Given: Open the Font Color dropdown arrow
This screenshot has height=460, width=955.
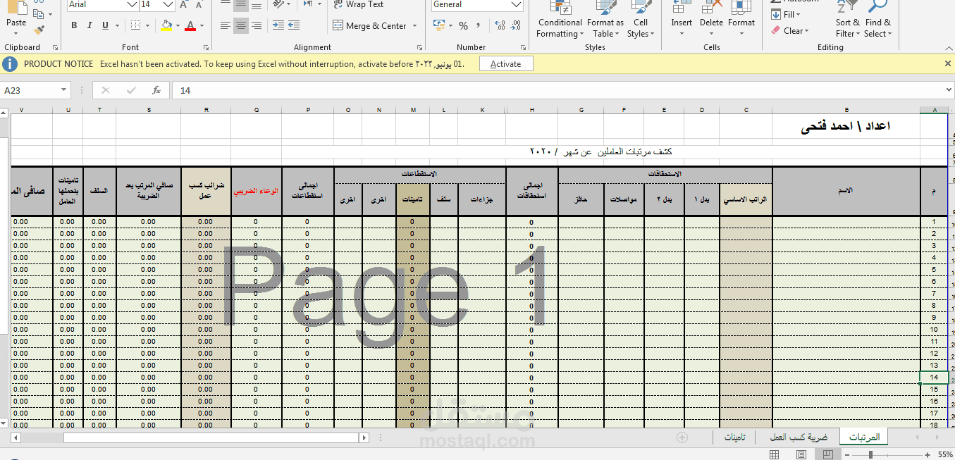Looking at the screenshot, I should point(202,26).
